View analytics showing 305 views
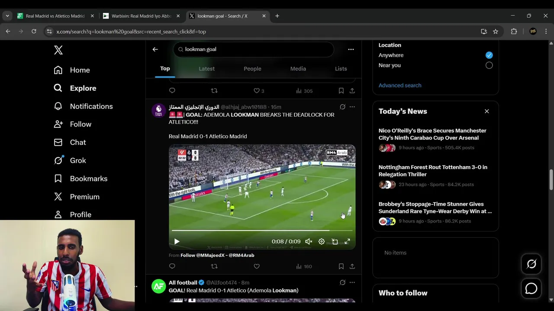Image resolution: width=554 pixels, height=311 pixels. pos(304,91)
